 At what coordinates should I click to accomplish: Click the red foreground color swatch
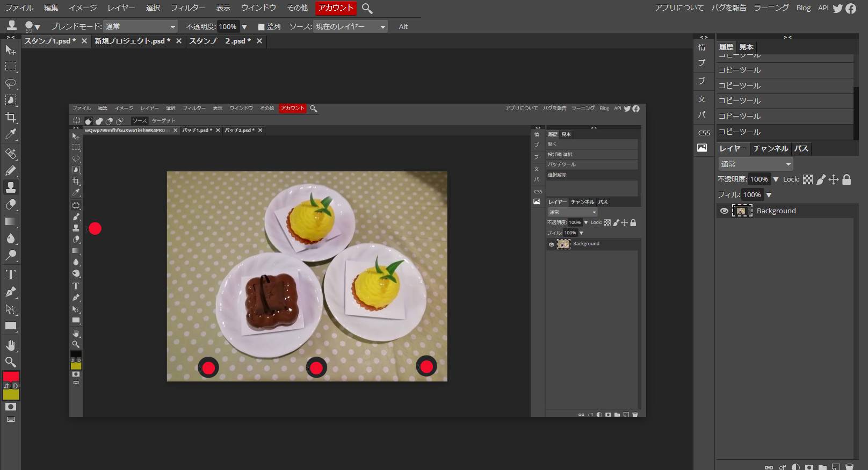point(11,376)
